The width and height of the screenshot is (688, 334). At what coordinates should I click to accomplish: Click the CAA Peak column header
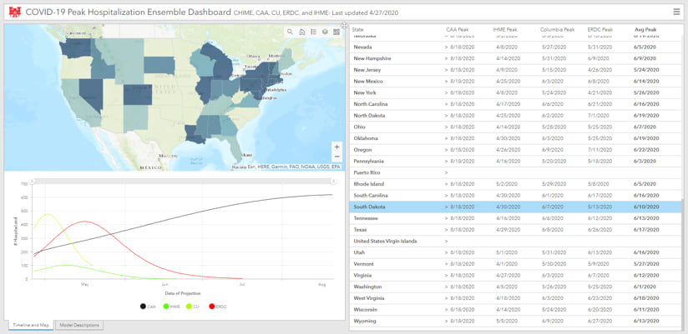click(x=458, y=29)
